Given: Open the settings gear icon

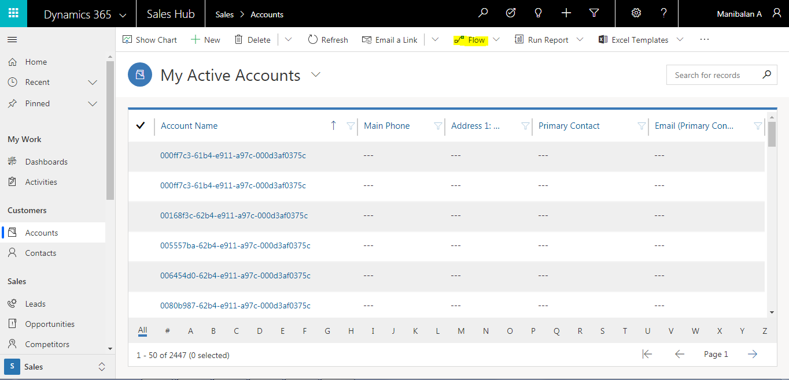Looking at the screenshot, I should [x=636, y=13].
